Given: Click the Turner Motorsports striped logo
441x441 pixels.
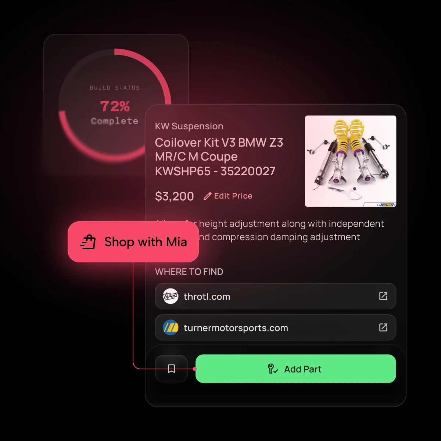Looking at the screenshot, I should 171,327.
